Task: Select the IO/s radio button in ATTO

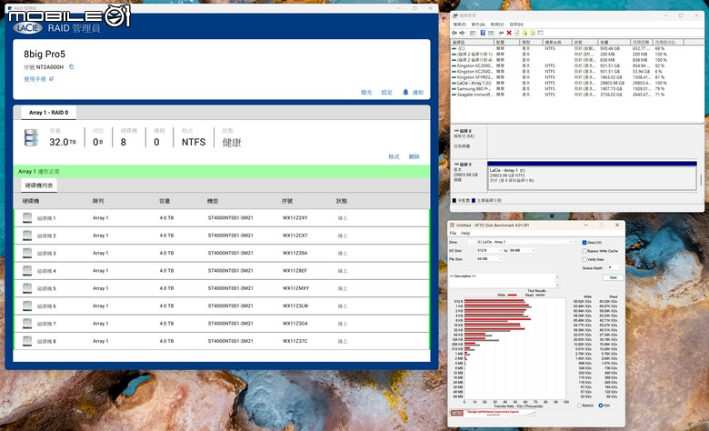Action: click(x=601, y=406)
